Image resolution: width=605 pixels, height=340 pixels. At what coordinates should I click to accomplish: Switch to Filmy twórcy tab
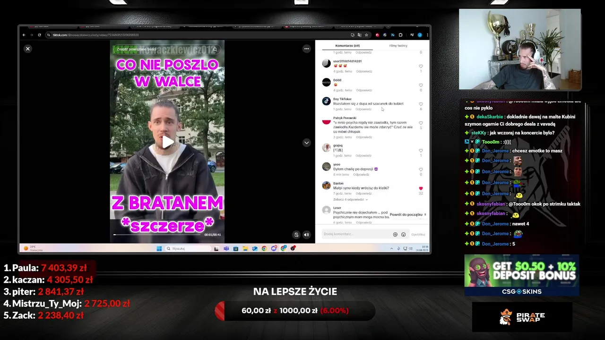(398, 46)
